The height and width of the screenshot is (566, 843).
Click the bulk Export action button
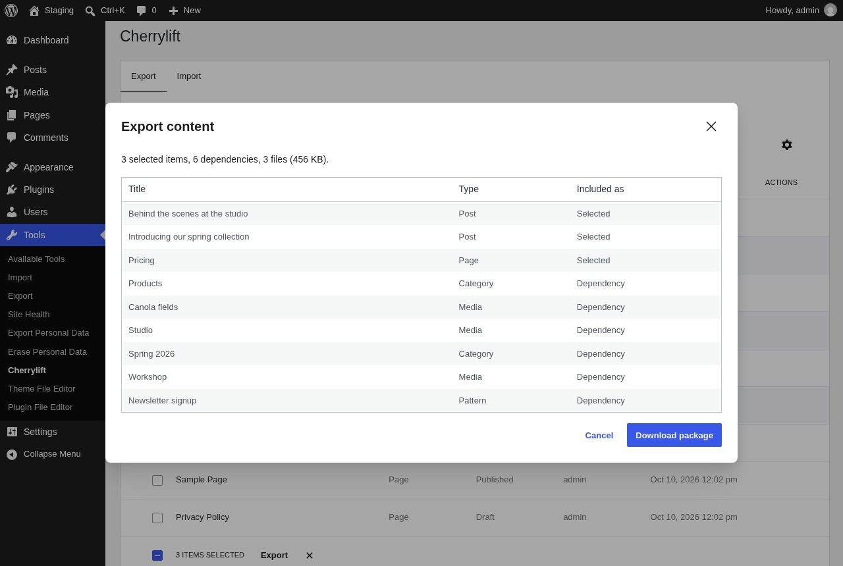[274, 555]
